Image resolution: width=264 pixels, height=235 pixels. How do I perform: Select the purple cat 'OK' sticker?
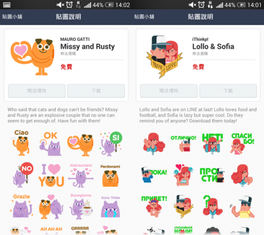pos(50,144)
